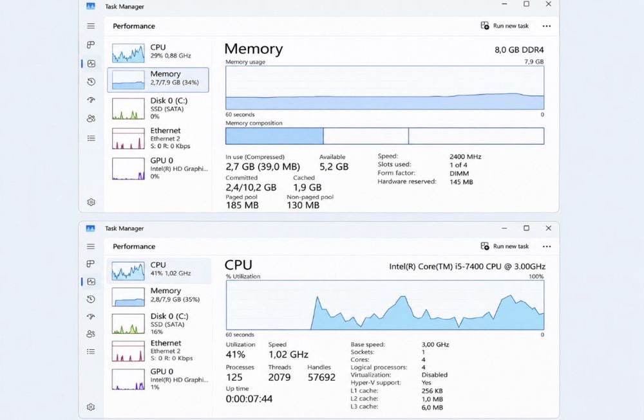
Task: Click the DIMM form factor value
Action: click(459, 174)
